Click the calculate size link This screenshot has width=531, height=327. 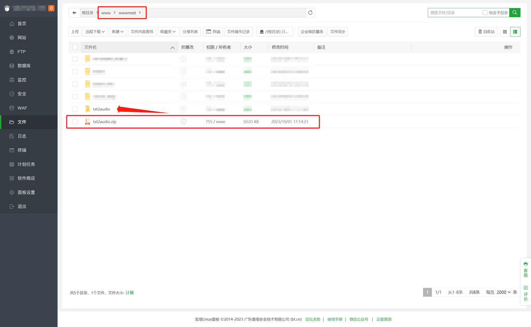click(130, 293)
